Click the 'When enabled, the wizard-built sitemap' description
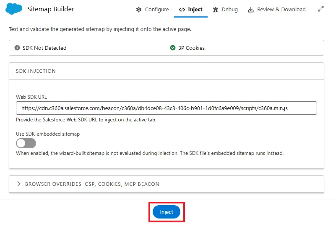333x234 pixels. point(150,153)
